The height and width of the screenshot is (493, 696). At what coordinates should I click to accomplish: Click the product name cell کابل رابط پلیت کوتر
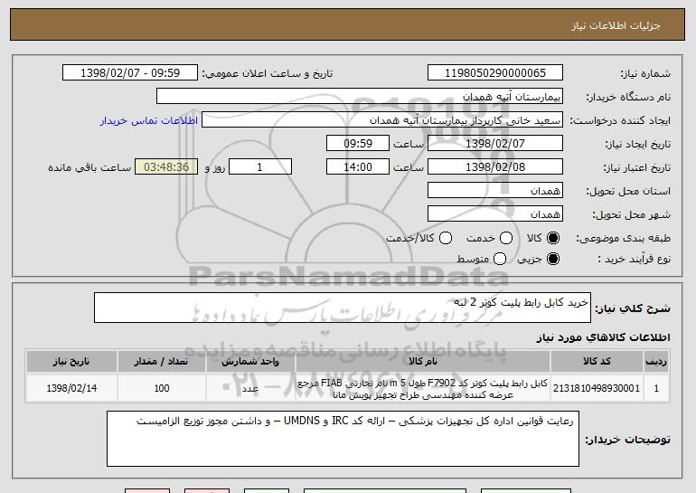[423, 389]
